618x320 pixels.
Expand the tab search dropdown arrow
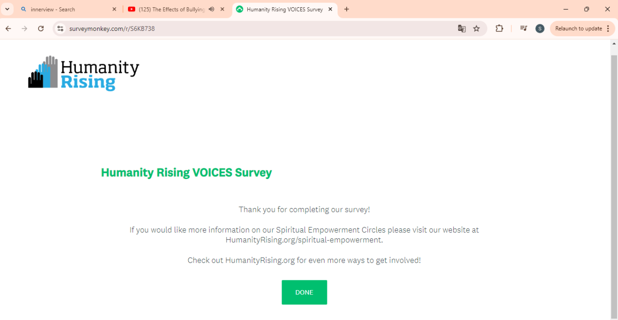coord(7,9)
